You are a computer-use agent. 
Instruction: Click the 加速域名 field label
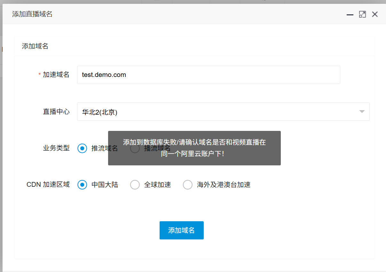(x=56, y=75)
